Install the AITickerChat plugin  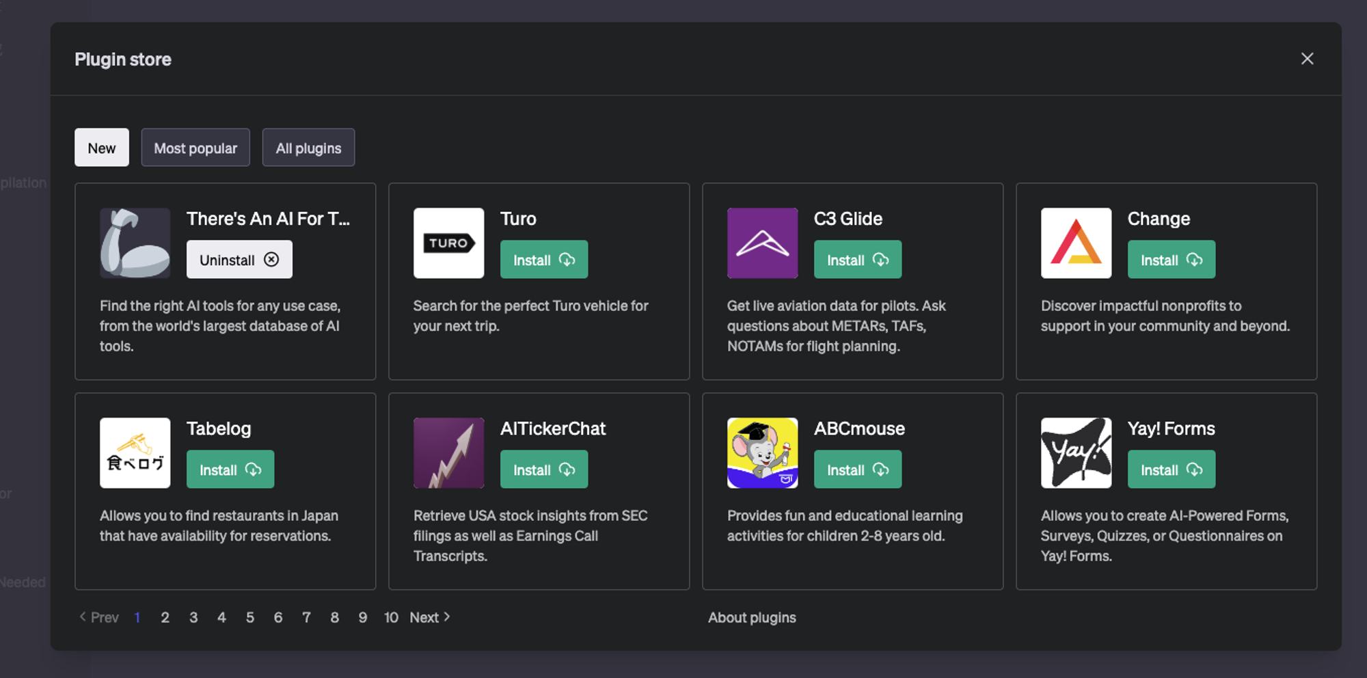544,469
